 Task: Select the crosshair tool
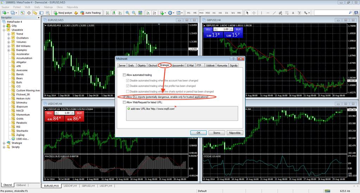254,13
